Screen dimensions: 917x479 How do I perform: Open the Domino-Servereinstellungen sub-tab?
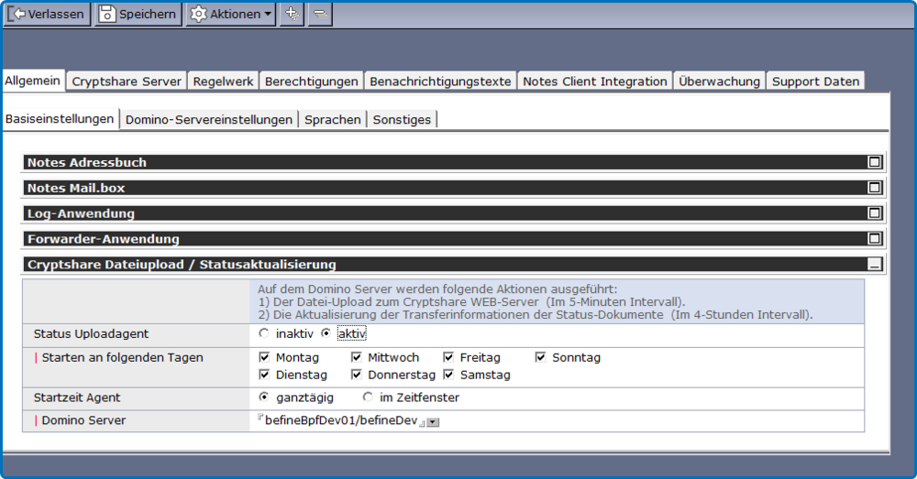pyautogui.click(x=209, y=120)
